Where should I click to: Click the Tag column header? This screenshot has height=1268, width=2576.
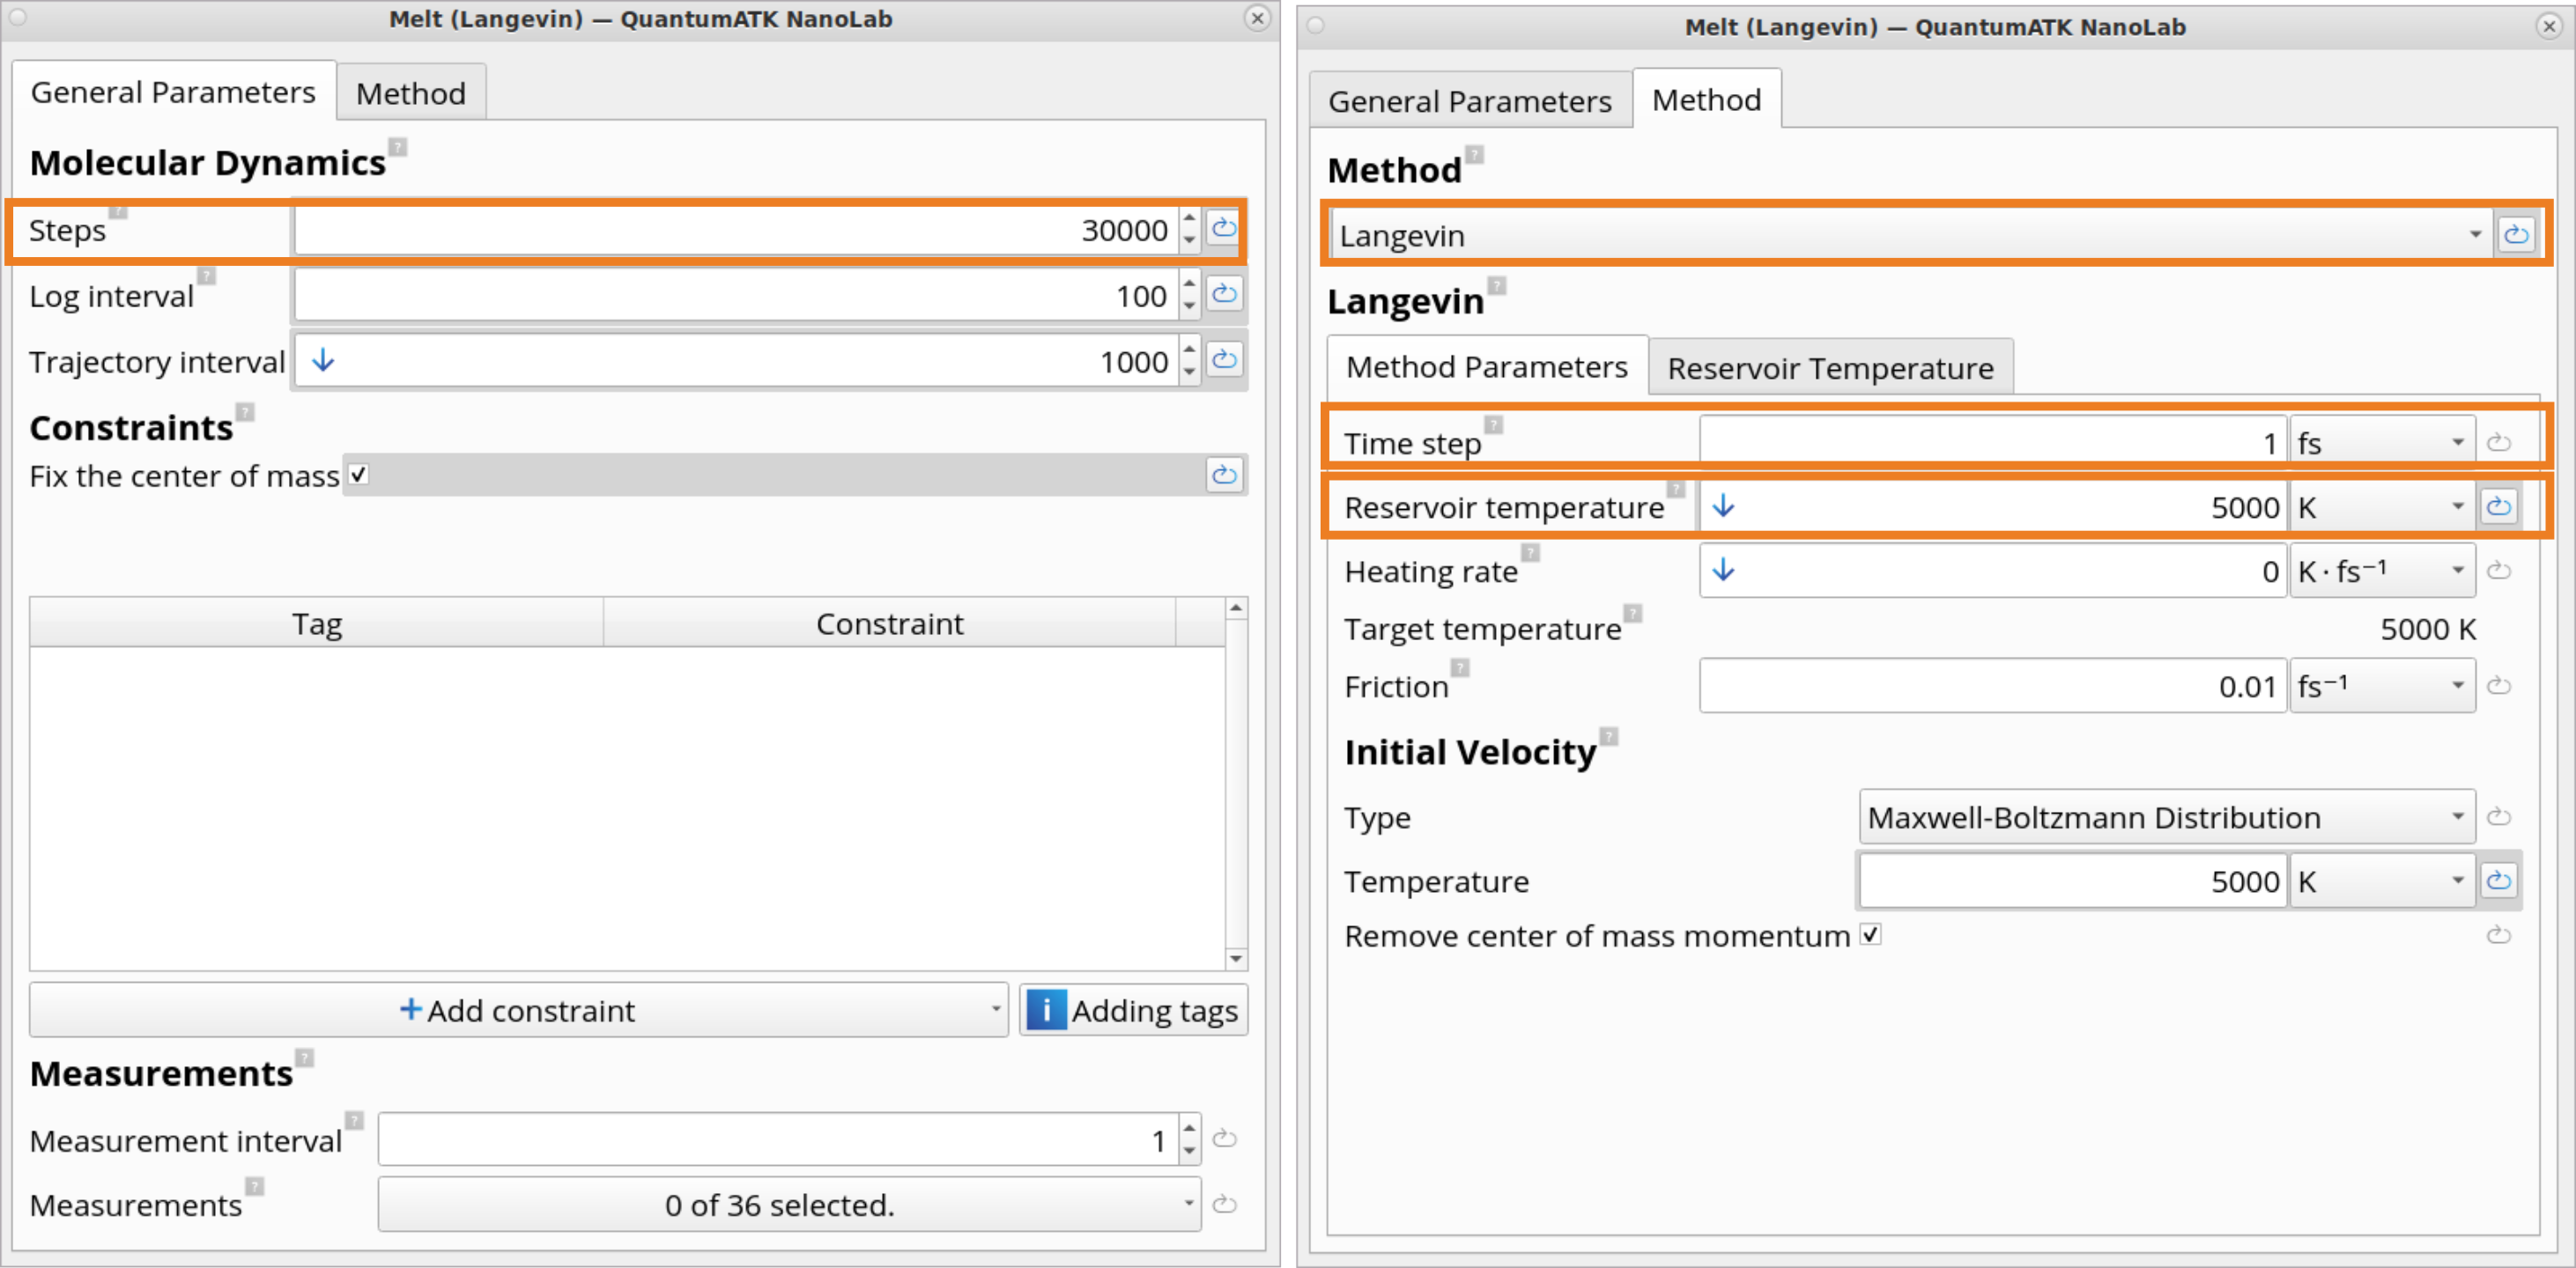click(x=317, y=623)
